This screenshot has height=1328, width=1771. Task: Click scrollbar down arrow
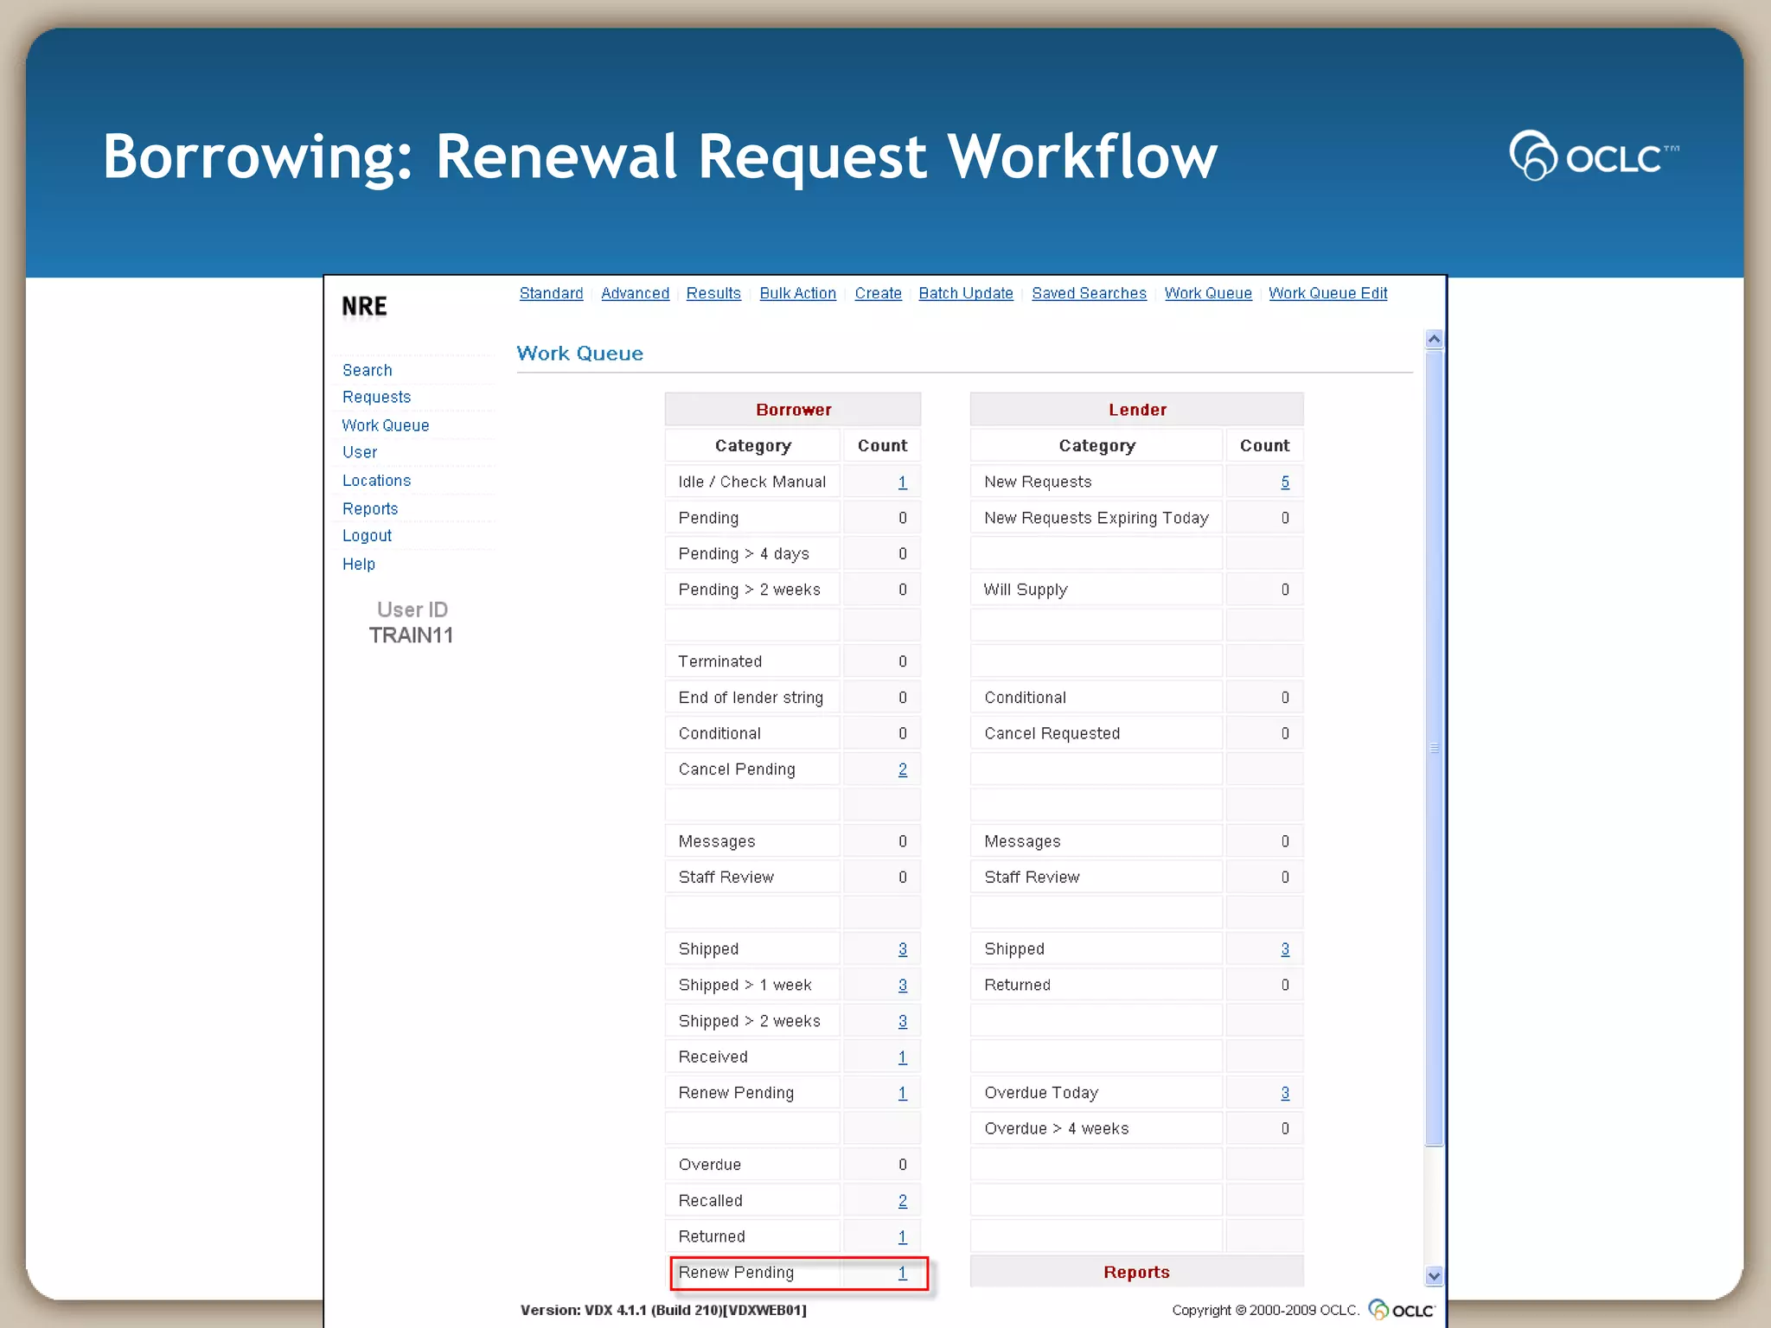click(1434, 1275)
